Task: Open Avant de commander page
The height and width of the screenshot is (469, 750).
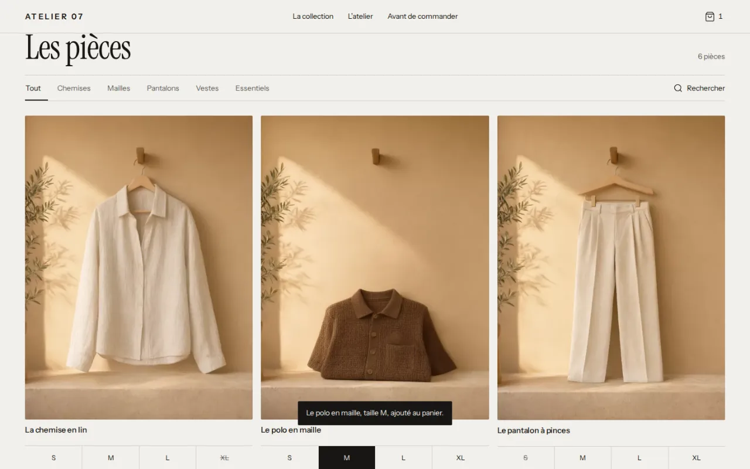Action: point(422,16)
